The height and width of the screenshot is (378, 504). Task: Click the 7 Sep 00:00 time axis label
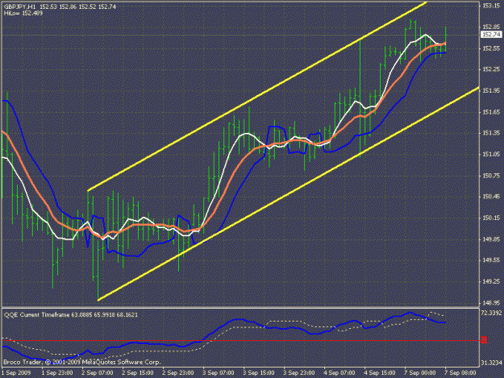point(420,372)
